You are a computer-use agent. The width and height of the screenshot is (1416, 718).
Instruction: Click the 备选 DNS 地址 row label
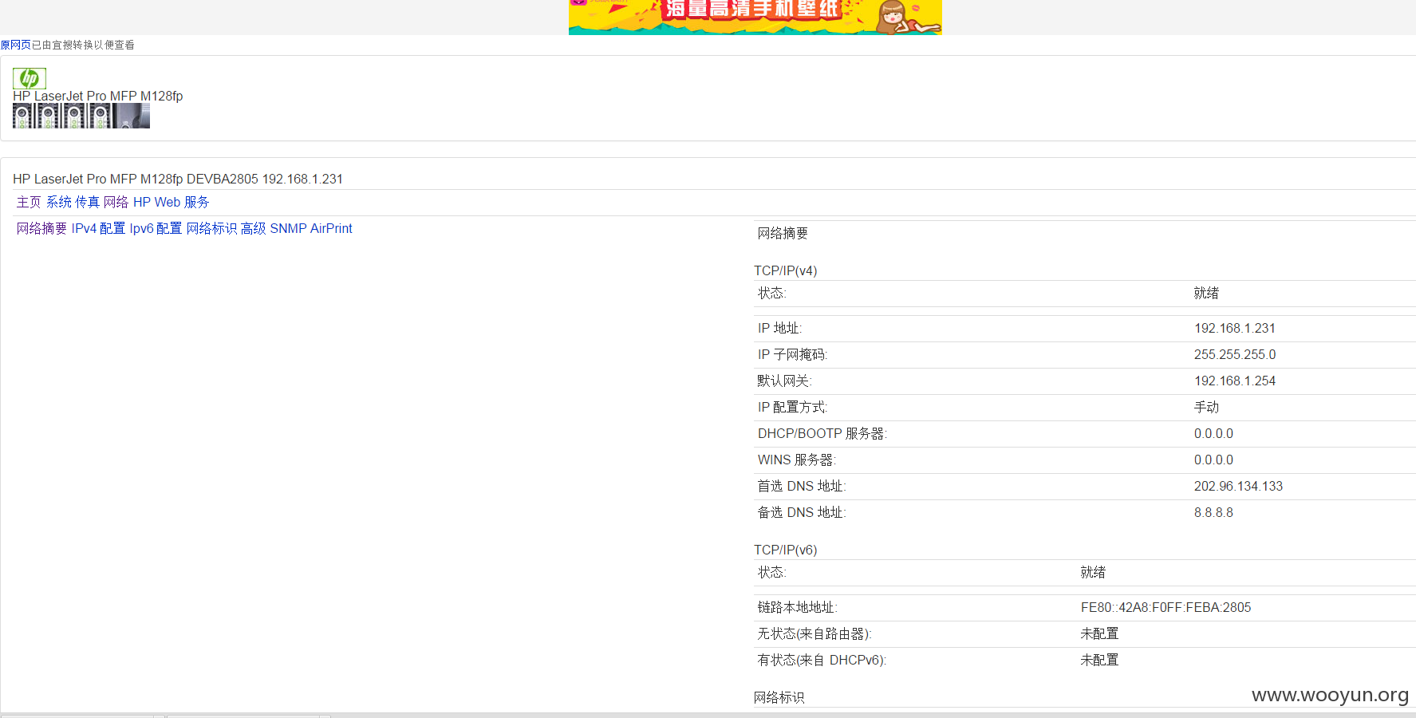(802, 513)
